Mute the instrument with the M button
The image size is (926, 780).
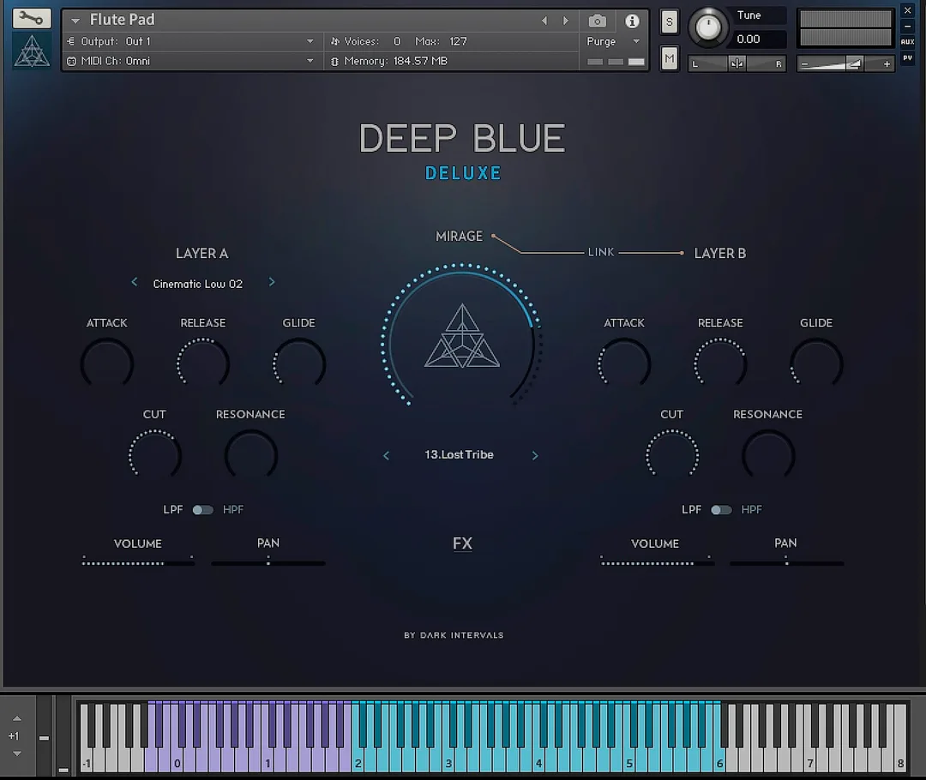click(669, 58)
